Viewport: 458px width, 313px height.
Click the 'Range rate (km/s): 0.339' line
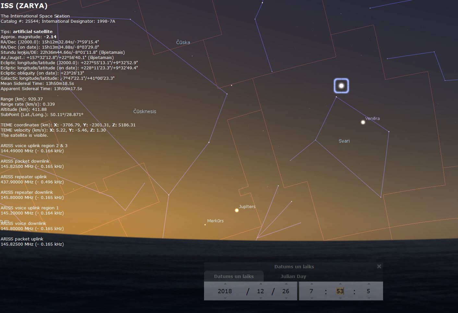pos(28,104)
